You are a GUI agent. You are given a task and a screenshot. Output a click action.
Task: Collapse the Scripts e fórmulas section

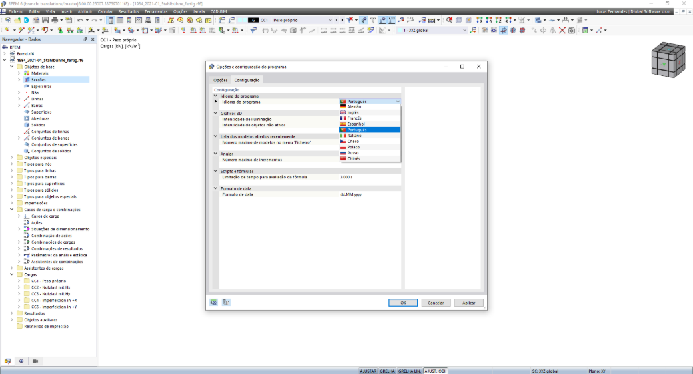tap(216, 171)
